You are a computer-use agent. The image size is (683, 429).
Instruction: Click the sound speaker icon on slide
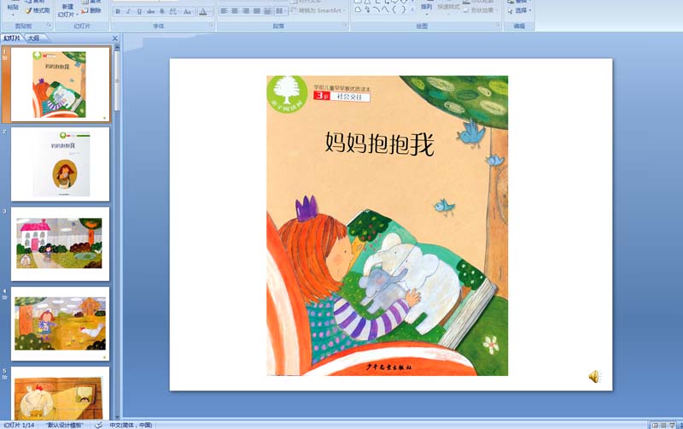[x=594, y=376]
